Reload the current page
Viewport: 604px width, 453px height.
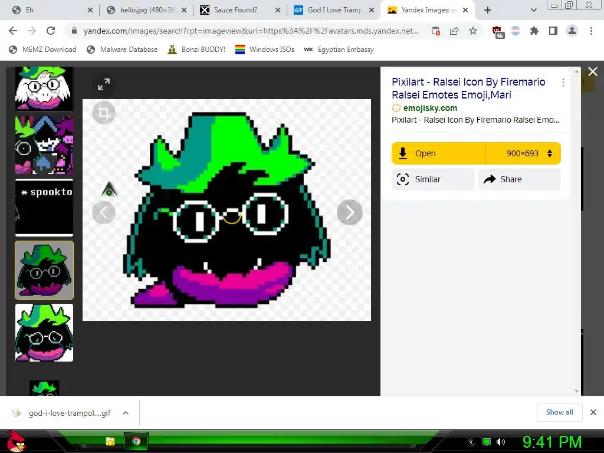(51, 31)
